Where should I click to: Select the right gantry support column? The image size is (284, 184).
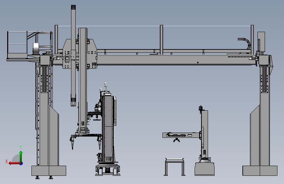pos(264,116)
